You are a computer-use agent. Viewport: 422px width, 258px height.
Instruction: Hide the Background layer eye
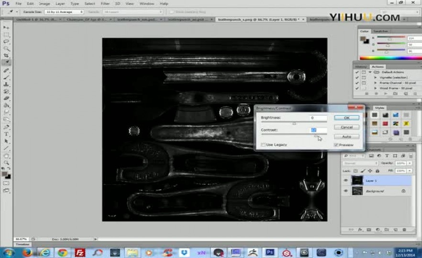click(346, 191)
